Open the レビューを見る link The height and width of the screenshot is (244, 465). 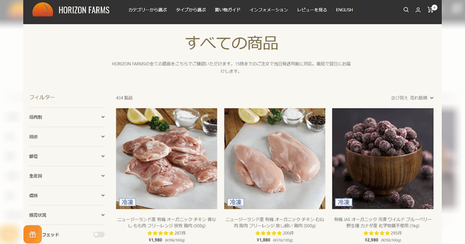[312, 10]
